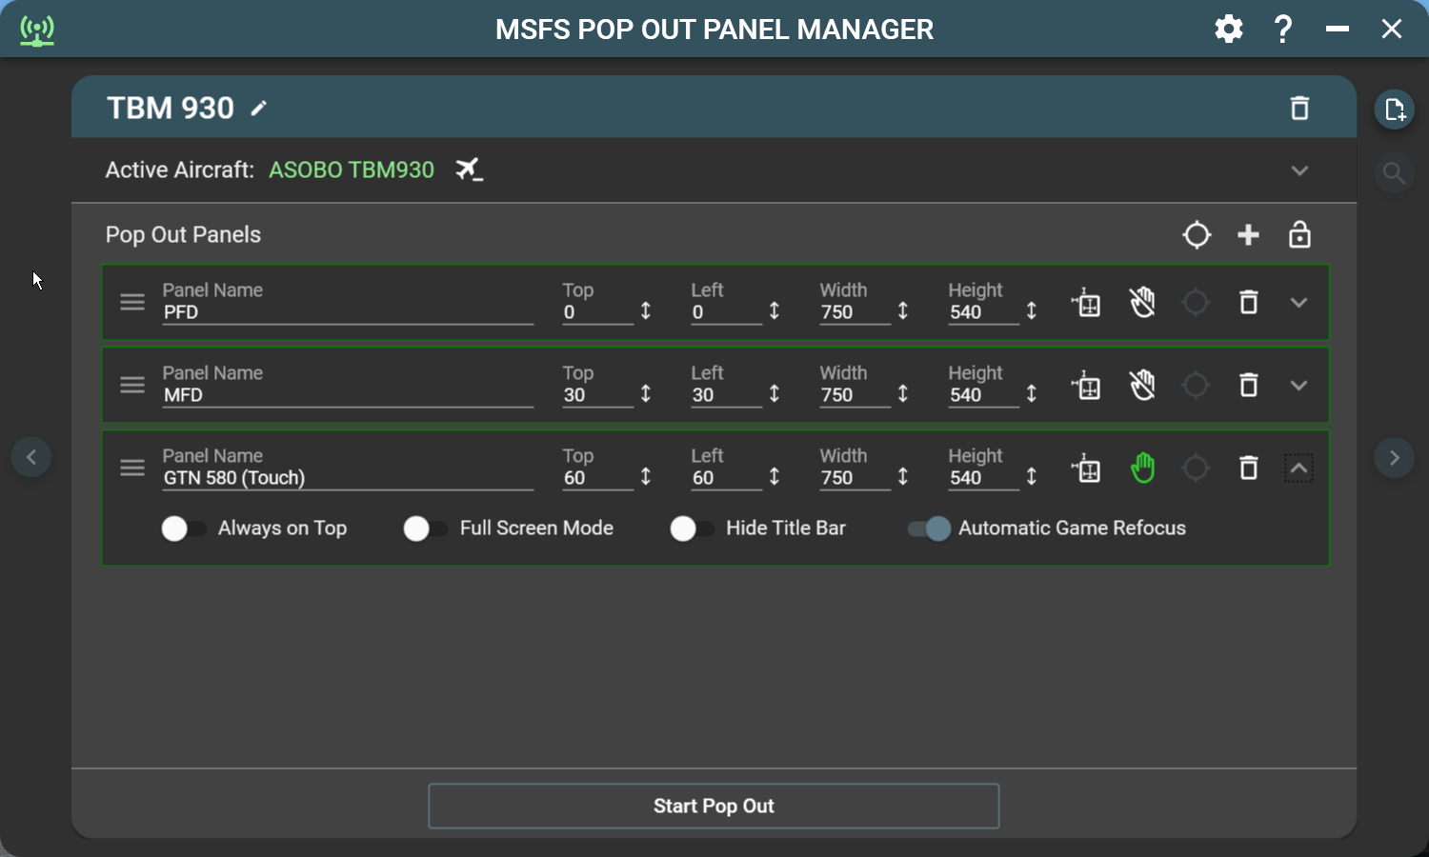Search profiles with the magnifier icon
This screenshot has height=857, width=1429.
point(1394,173)
